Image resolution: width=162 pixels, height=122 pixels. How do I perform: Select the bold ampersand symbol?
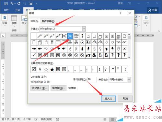pyautogui.click(x=94, y=55)
